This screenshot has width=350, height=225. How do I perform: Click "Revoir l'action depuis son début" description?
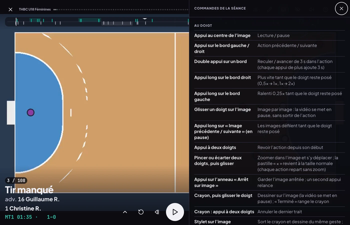pyautogui.click(x=290, y=147)
